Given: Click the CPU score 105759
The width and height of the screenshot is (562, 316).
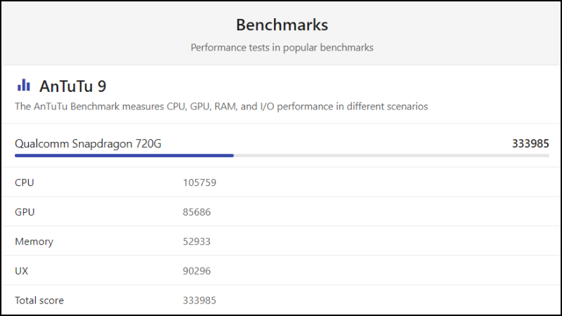Looking at the screenshot, I should tap(200, 183).
